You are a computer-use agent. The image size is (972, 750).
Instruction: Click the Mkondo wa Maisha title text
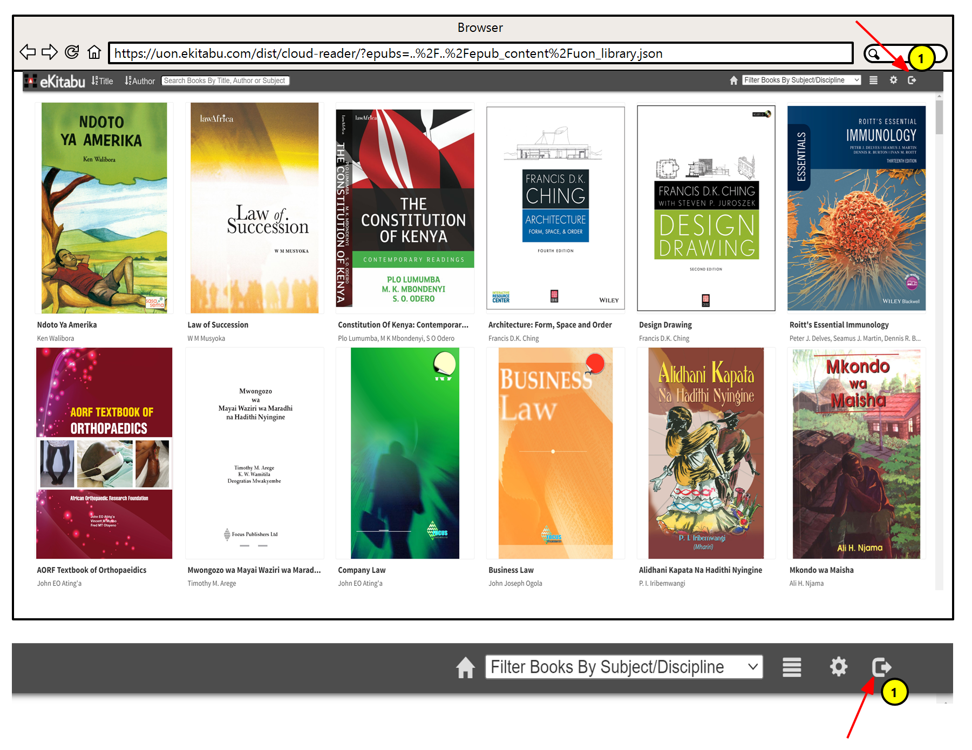(821, 570)
